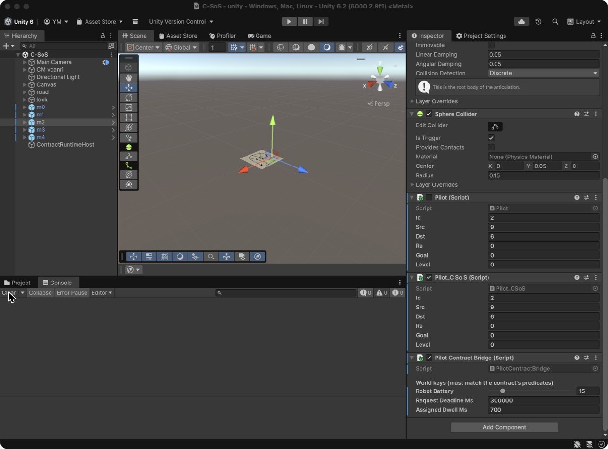Toggle Is Trigger checkbox
This screenshot has height=449, width=608.
(x=491, y=138)
